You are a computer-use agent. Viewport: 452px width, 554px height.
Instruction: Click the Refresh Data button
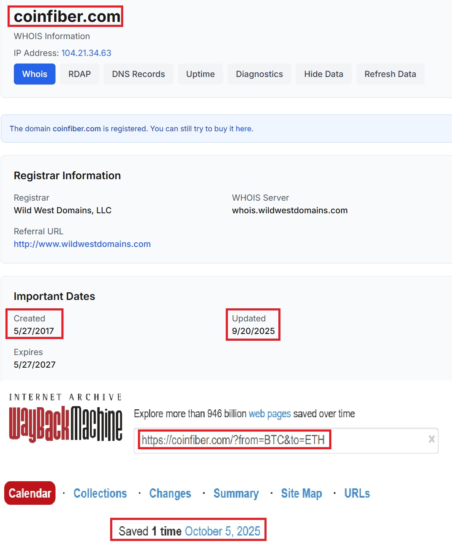click(x=390, y=74)
